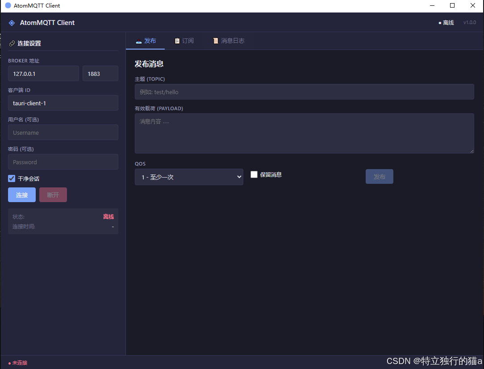Focus the broker address field 127.0.0.1
Image resolution: width=484 pixels, height=369 pixels.
click(43, 74)
